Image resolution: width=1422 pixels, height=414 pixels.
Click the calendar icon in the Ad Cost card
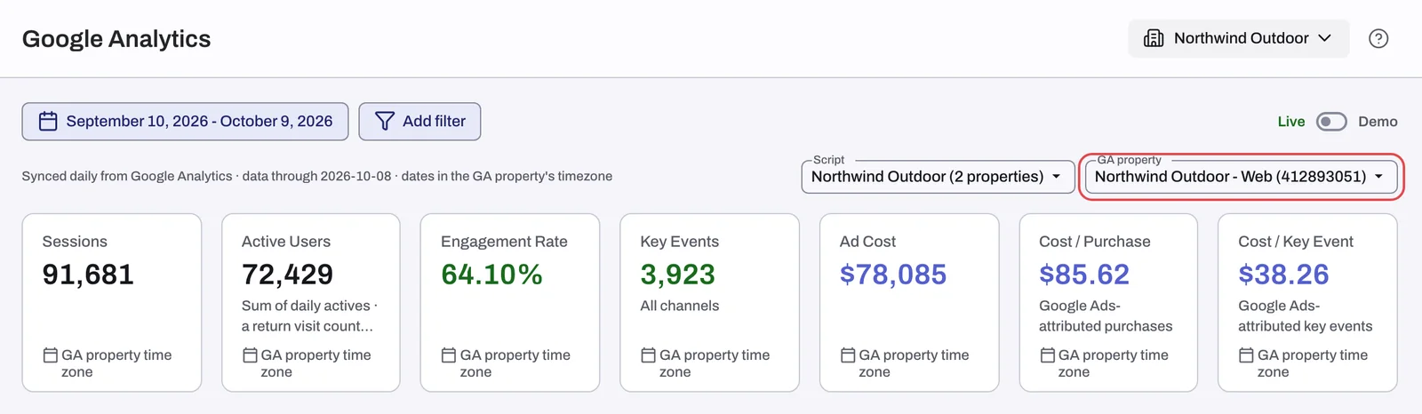[x=848, y=355]
